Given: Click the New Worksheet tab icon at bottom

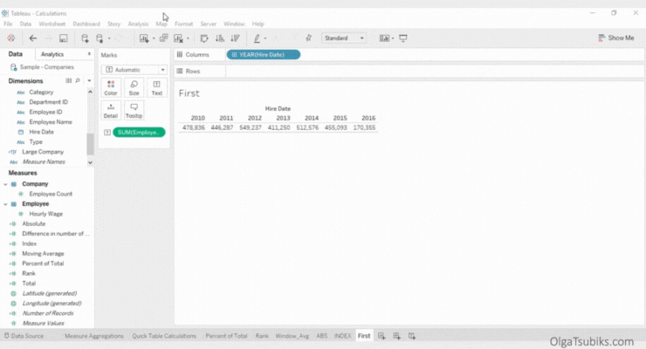Looking at the screenshot, I should tap(381, 336).
